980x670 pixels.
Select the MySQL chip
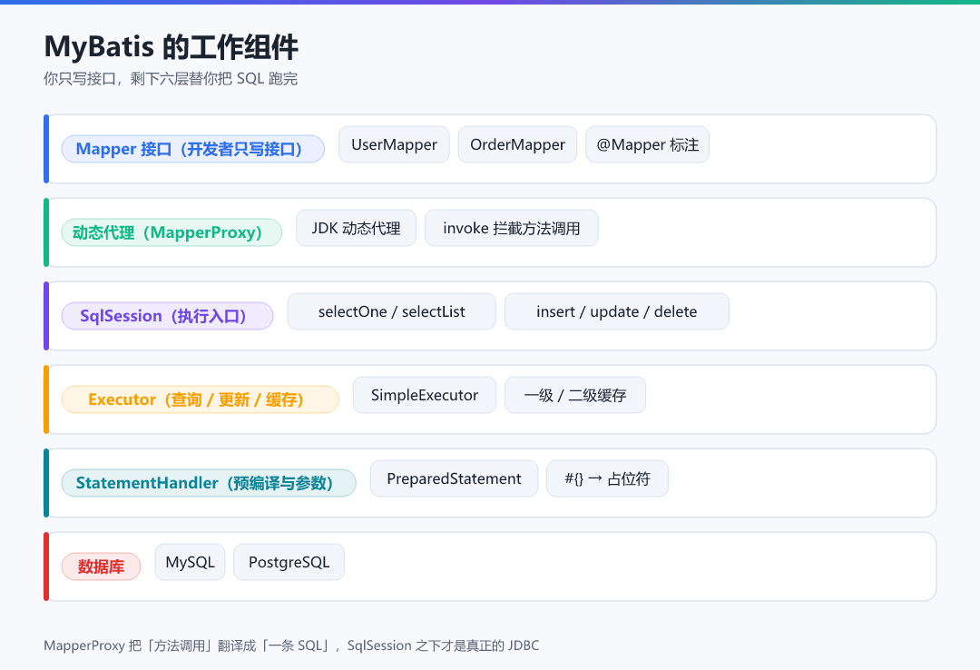(190, 562)
